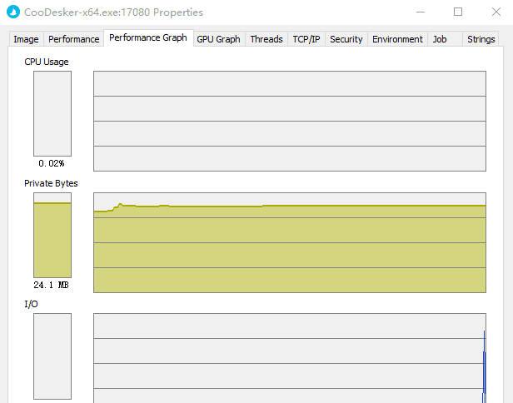Maximize the Properties window
Screen dimensions: 513x403
click(458, 12)
